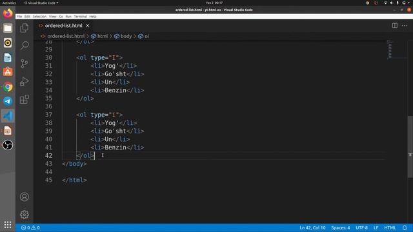Open the system status menu in top bar
Screen dimensions: 413x232
pos(397,3)
